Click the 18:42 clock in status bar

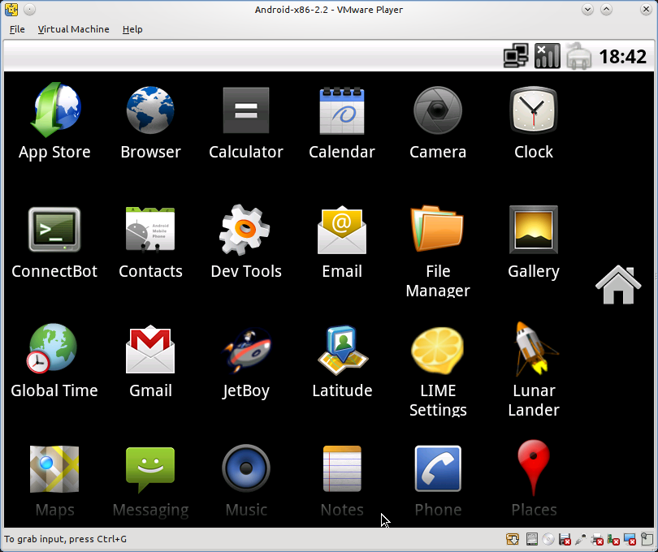coord(623,57)
